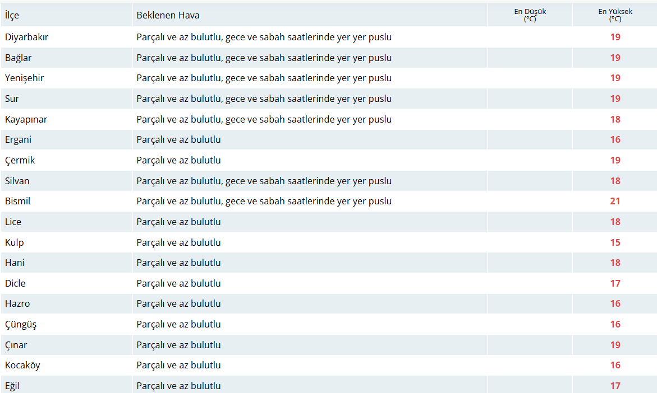Click the forecast text in Kulp row

178,242
